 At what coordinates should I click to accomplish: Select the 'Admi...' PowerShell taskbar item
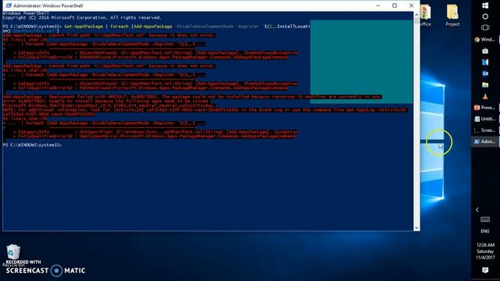point(485,141)
